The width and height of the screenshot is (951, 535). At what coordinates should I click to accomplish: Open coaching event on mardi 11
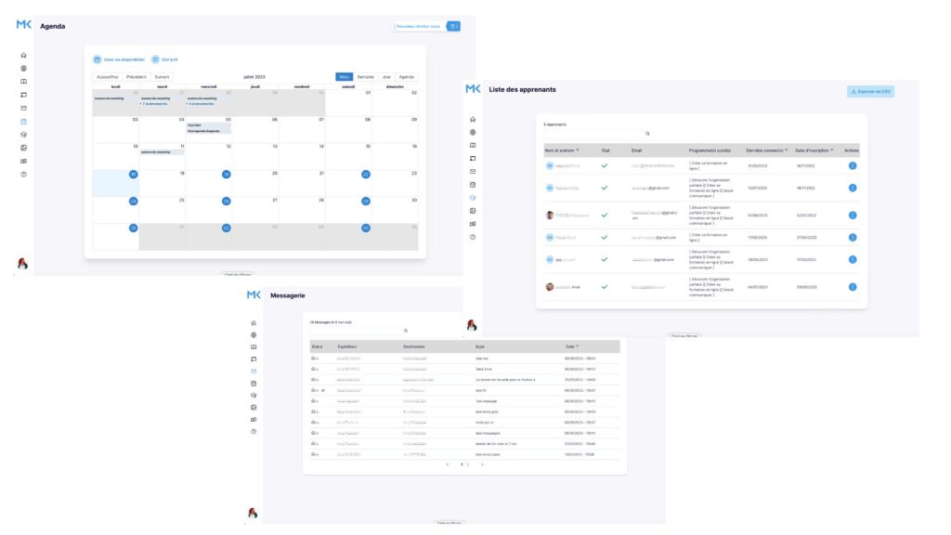(x=162, y=152)
